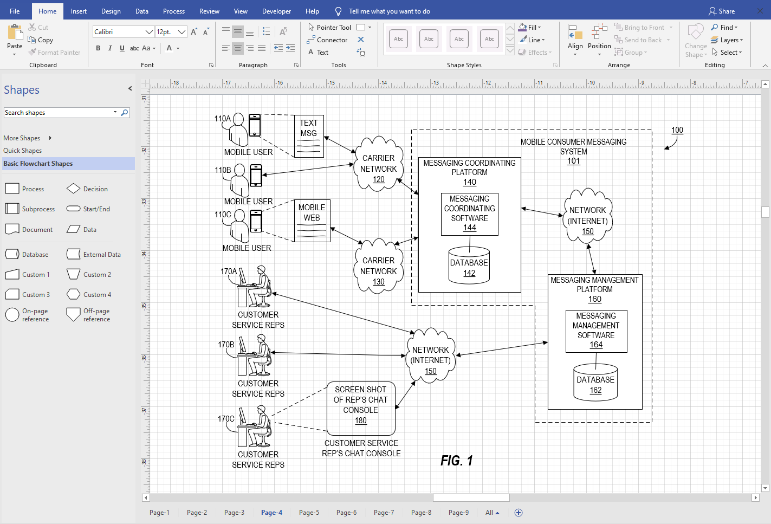Open the Align options
Viewport: 771px width, 524px height.
tap(575, 38)
